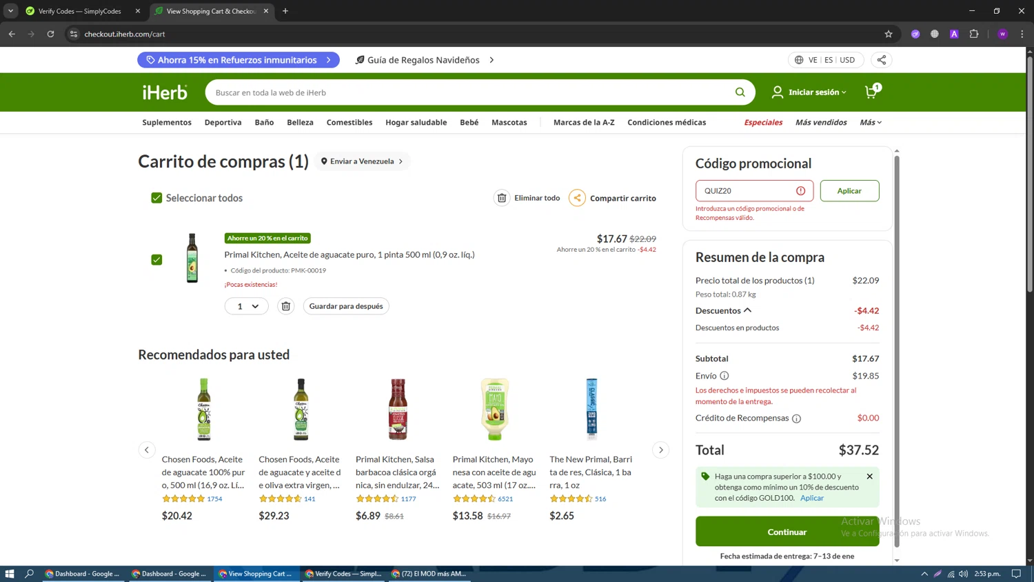
Task: Open the tab search dropdown arrow
Action: point(10,11)
